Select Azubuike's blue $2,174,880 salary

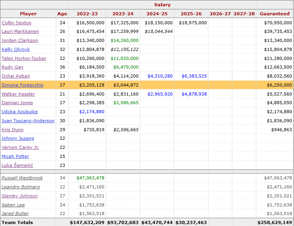[92, 112]
